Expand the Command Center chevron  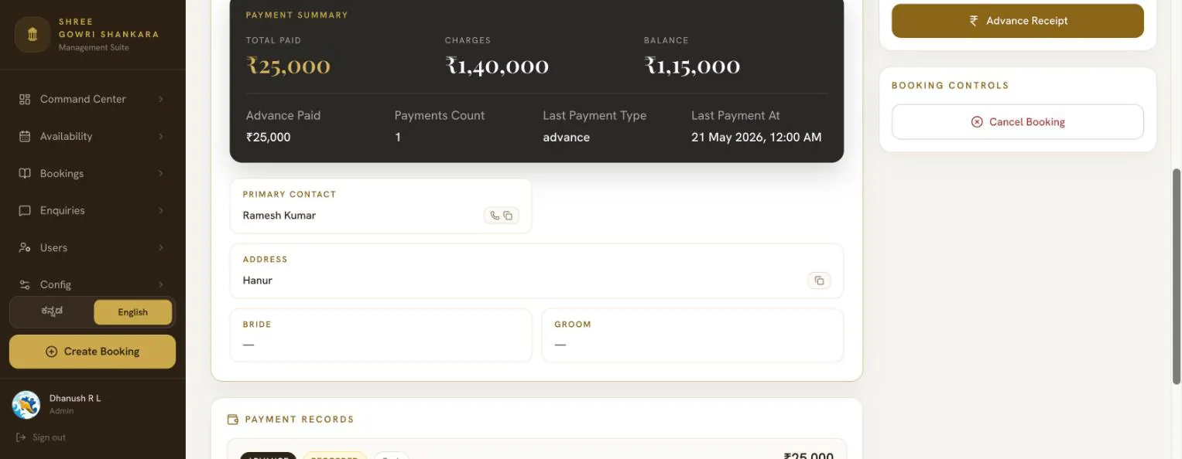(x=161, y=99)
